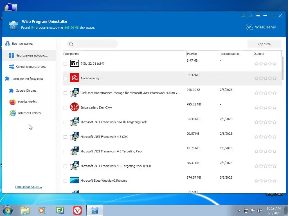Image resolution: width=288 pixels, height=216 pixels.
Task: Rate Embarcadero Dev-C++ using its stars
Action: (x=265, y=108)
